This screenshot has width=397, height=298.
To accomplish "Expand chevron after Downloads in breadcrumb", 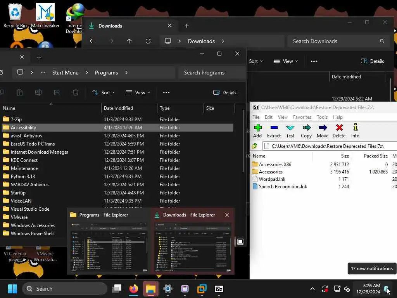I will (x=223, y=41).
